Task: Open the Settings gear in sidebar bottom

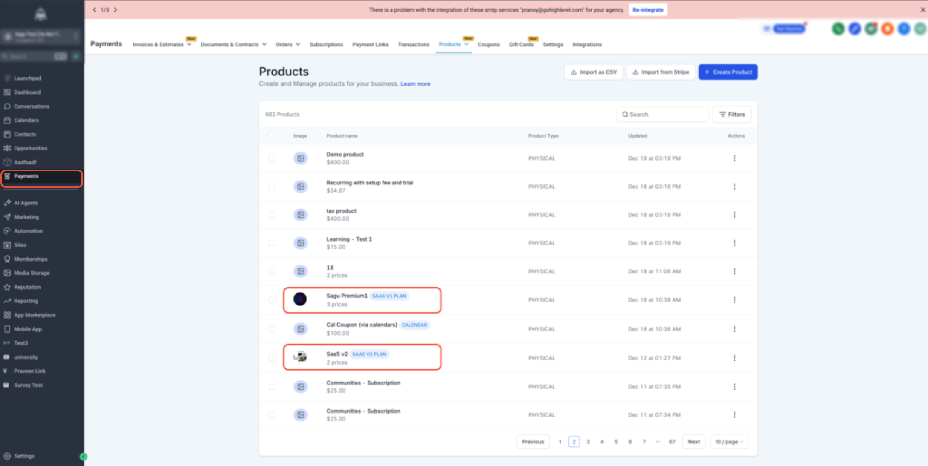Action: tap(7, 456)
